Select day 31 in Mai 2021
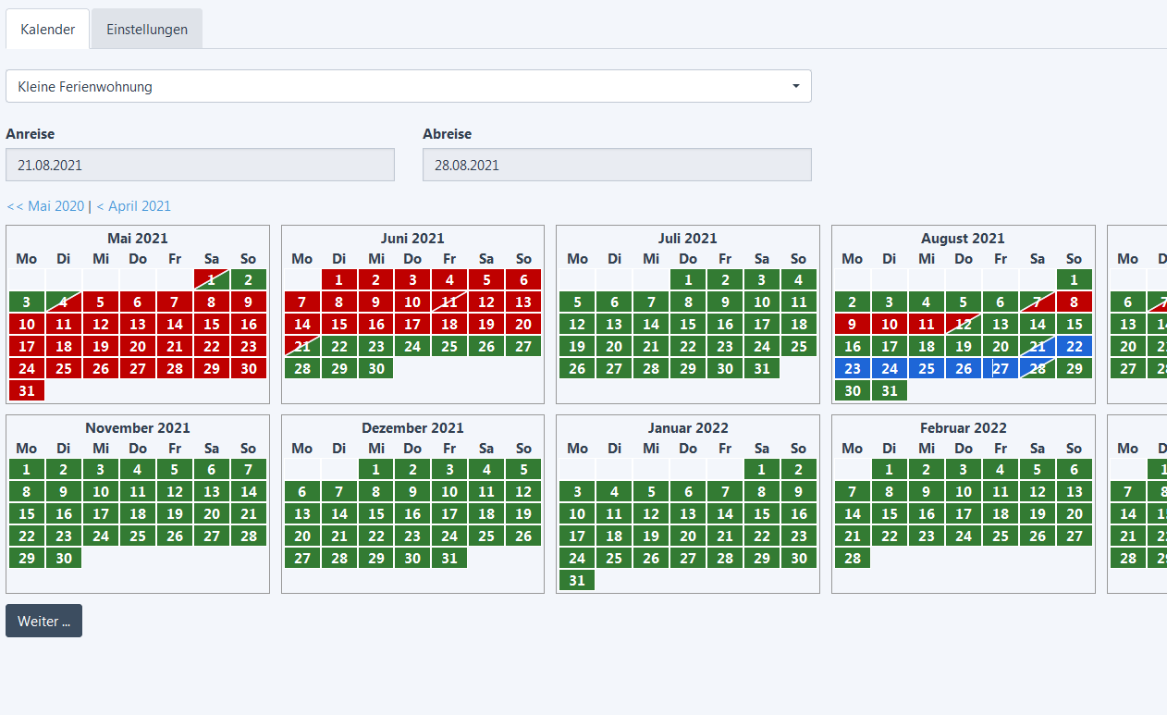Screen dimensions: 1167x715 pos(27,390)
